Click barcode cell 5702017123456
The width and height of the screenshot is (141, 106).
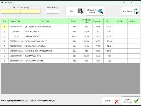(x=16, y=51)
